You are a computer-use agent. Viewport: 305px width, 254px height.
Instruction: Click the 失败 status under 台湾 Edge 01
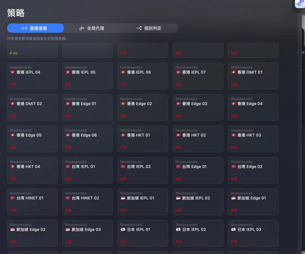point(179,179)
